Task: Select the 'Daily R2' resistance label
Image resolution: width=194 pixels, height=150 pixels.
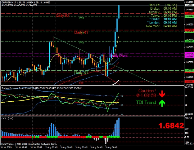Action: point(62,15)
